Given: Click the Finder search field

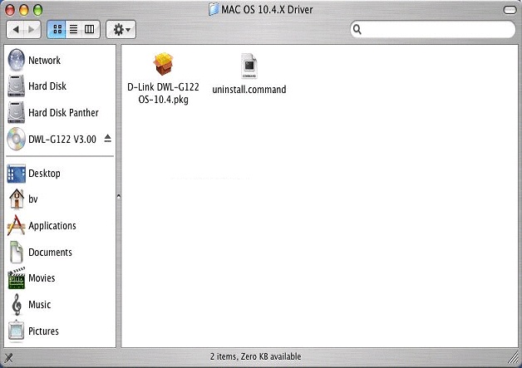Looking at the screenshot, I should pos(433,29).
